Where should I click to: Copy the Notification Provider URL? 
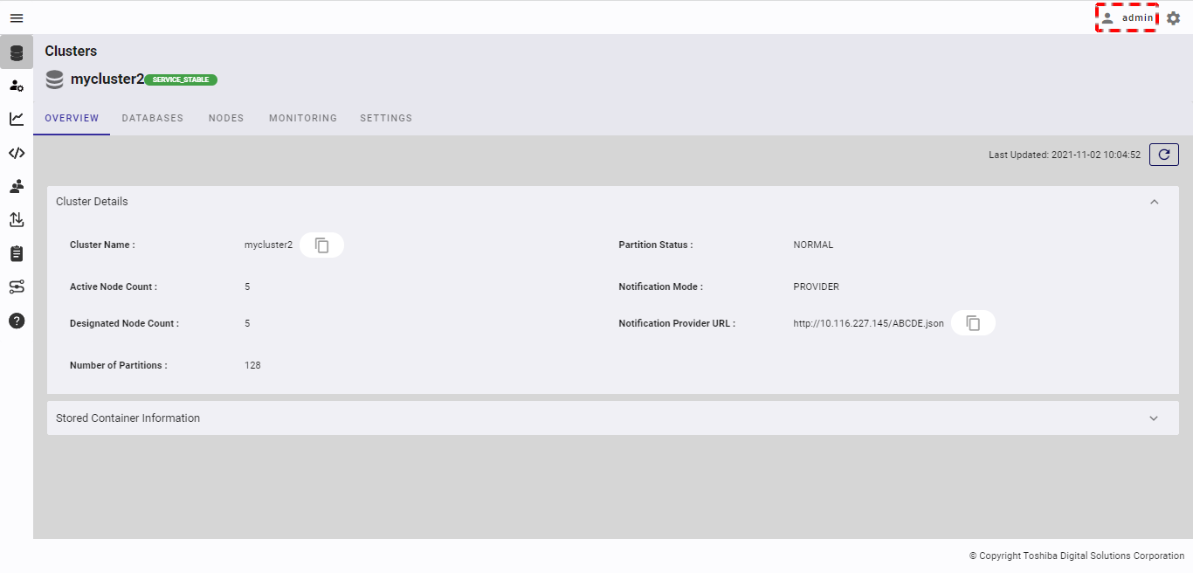point(973,323)
